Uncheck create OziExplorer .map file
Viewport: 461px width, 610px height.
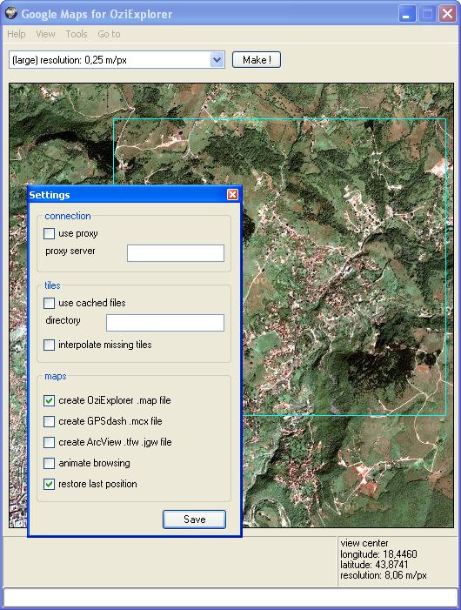49,400
